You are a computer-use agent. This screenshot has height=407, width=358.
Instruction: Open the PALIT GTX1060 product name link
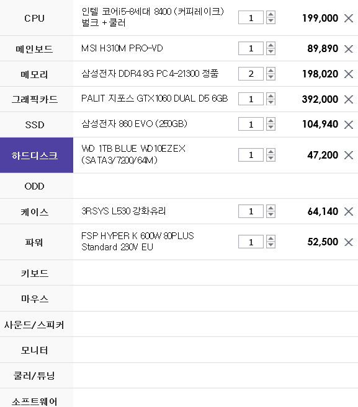(x=154, y=98)
